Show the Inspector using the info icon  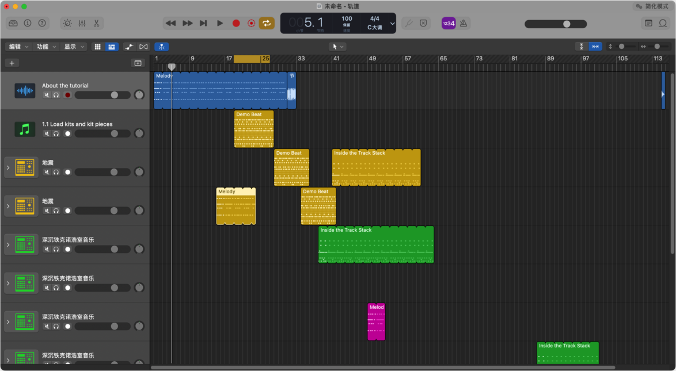click(28, 23)
